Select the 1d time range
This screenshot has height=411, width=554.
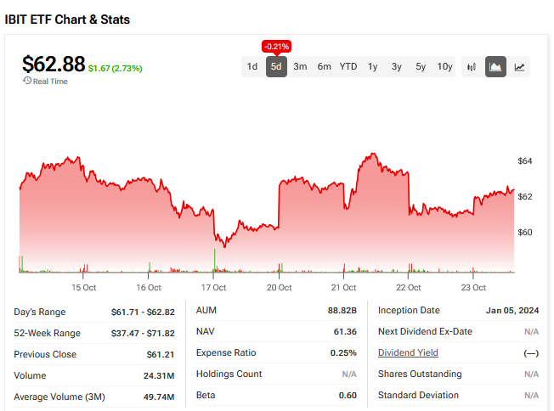pyautogui.click(x=252, y=67)
